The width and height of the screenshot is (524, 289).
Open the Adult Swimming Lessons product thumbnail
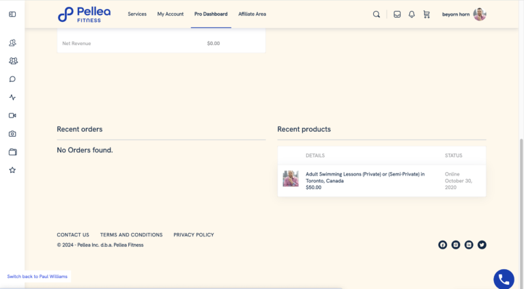tap(291, 178)
